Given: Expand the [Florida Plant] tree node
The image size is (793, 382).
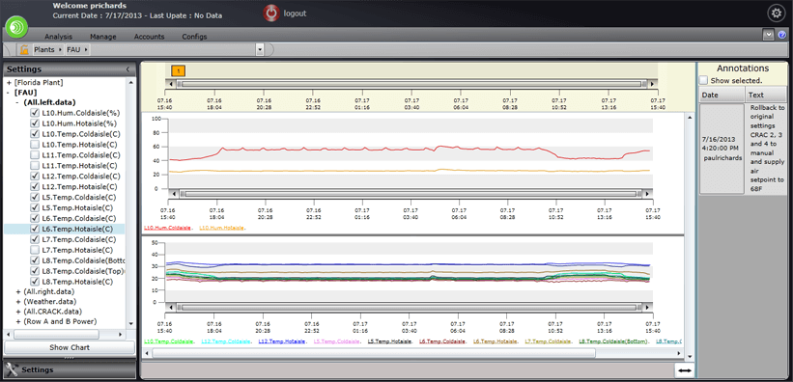Looking at the screenshot, I should click(9, 82).
